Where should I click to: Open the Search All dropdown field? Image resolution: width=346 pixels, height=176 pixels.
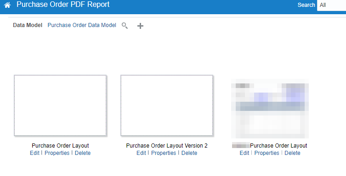(331, 5)
